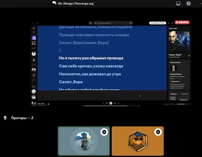
Task: Mute using the Spotify volume icon
Action: pyautogui.click(x=176, y=104)
